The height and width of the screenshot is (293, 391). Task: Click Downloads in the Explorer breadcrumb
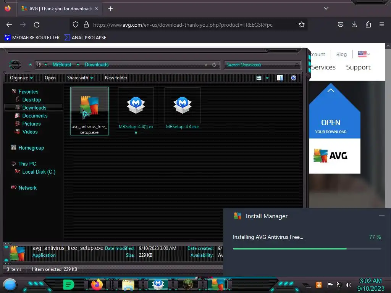[97, 65]
